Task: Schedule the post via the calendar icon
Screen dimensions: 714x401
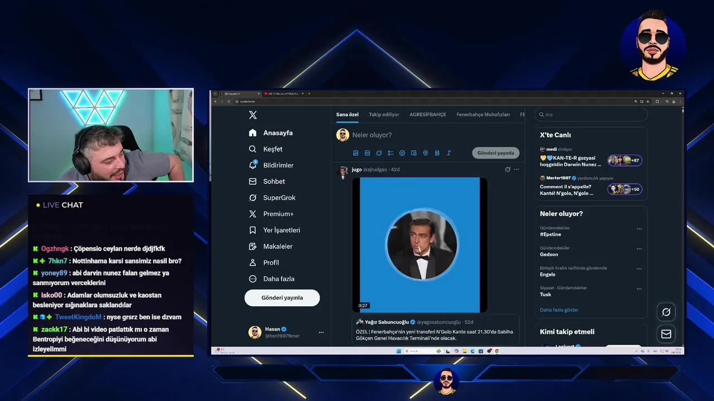Action: point(414,153)
